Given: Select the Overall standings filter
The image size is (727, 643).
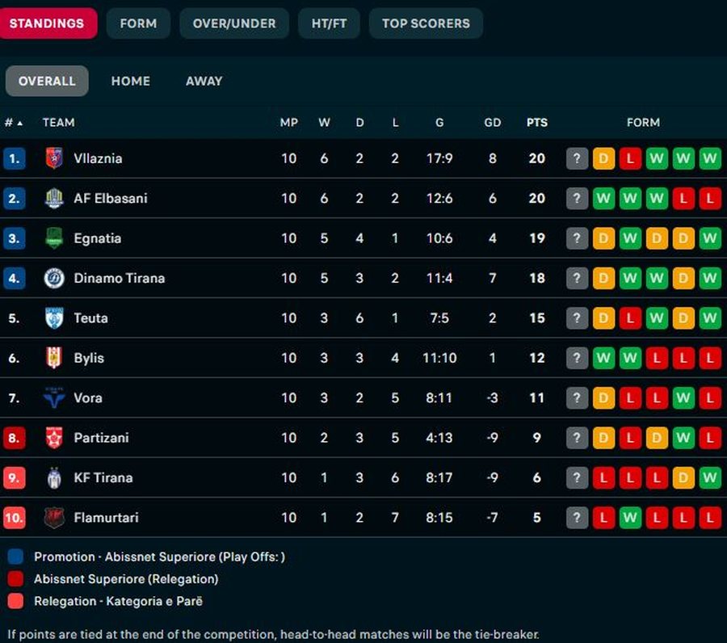Looking at the screenshot, I should 47,81.
